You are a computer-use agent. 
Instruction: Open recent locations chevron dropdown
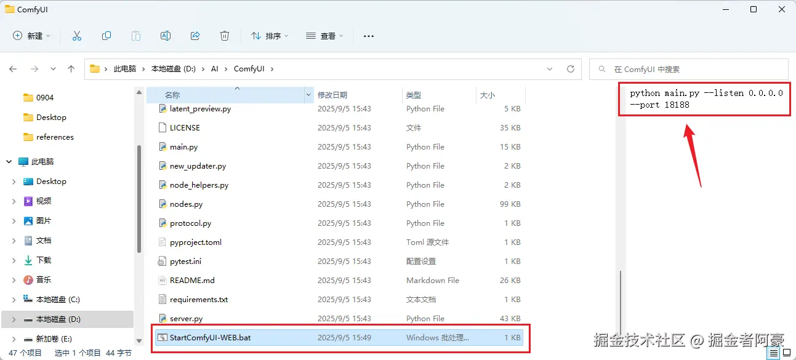click(x=53, y=69)
